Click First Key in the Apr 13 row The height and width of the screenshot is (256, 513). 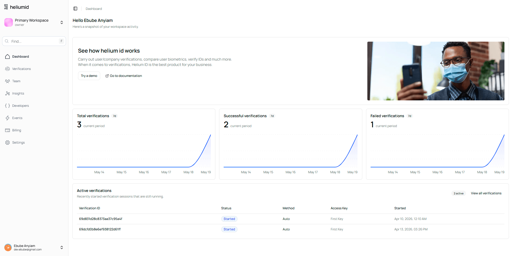click(x=337, y=229)
